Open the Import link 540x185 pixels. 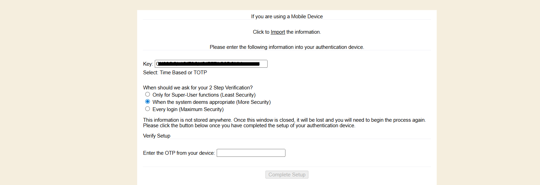[x=278, y=32]
